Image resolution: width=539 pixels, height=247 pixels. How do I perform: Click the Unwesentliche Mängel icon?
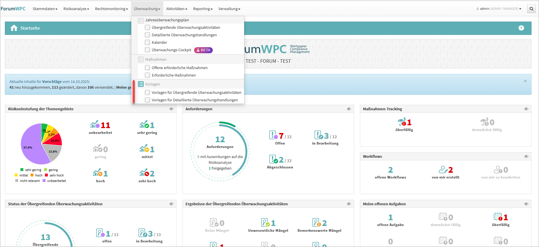click(x=265, y=223)
